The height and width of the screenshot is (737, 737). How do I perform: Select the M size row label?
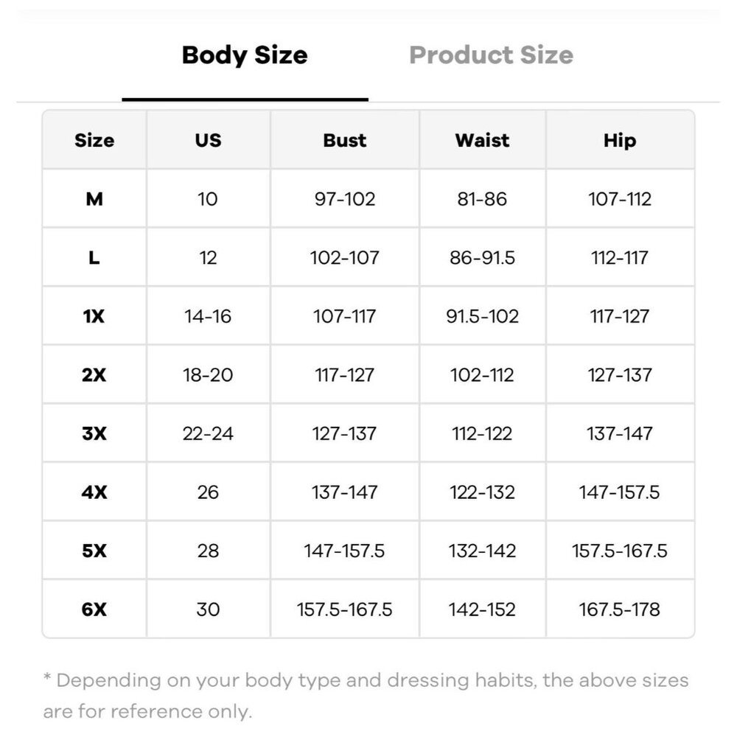94,199
